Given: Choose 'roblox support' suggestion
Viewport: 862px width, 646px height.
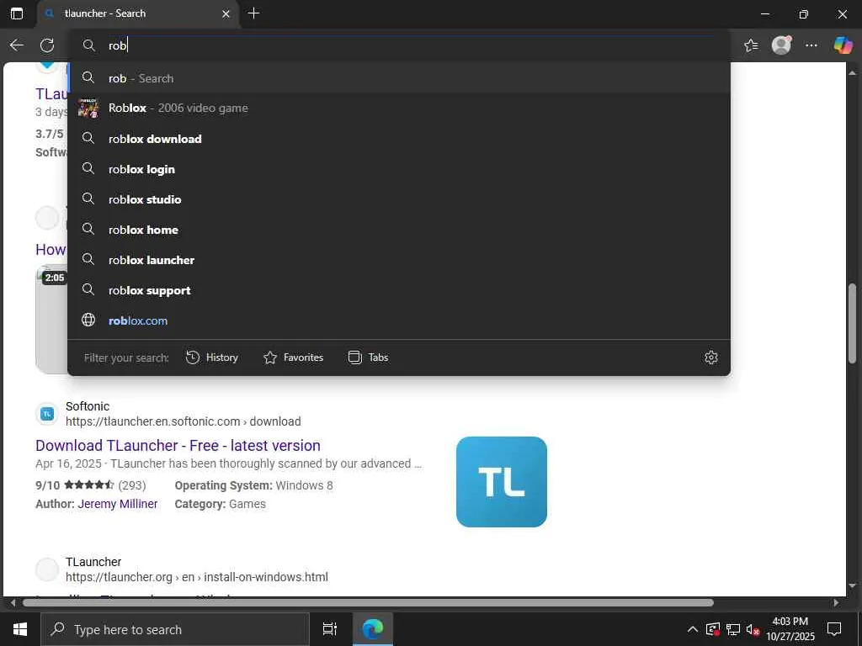Looking at the screenshot, I should [x=399, y=290].
